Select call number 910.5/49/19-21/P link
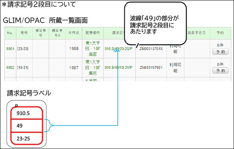The width and height of the screenshot is (234, 149). click(119, 68)
